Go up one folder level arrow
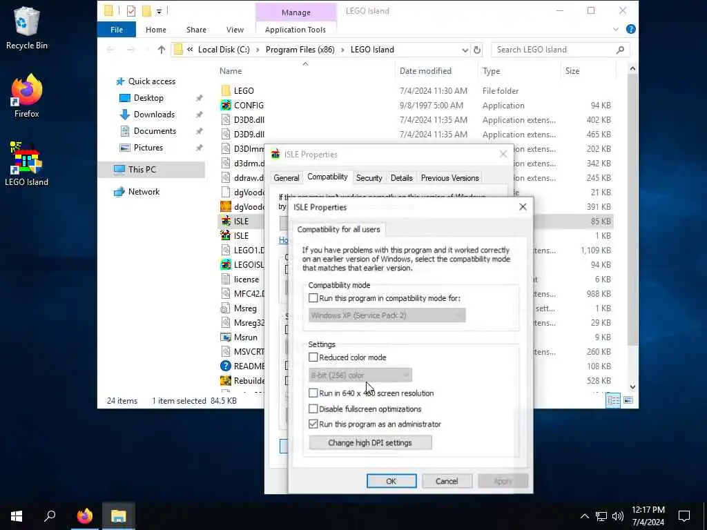707x530 pixels. click(x=162, y=50)
